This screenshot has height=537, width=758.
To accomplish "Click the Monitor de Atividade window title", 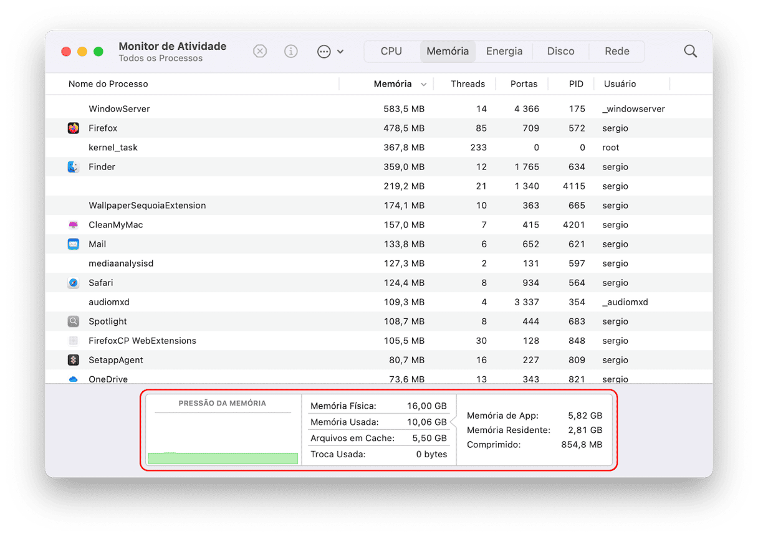I will pos(173,47).
